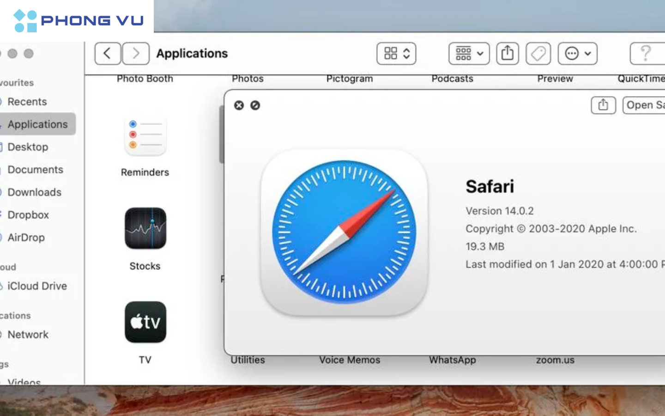Select the Reminders app icon

145,136
